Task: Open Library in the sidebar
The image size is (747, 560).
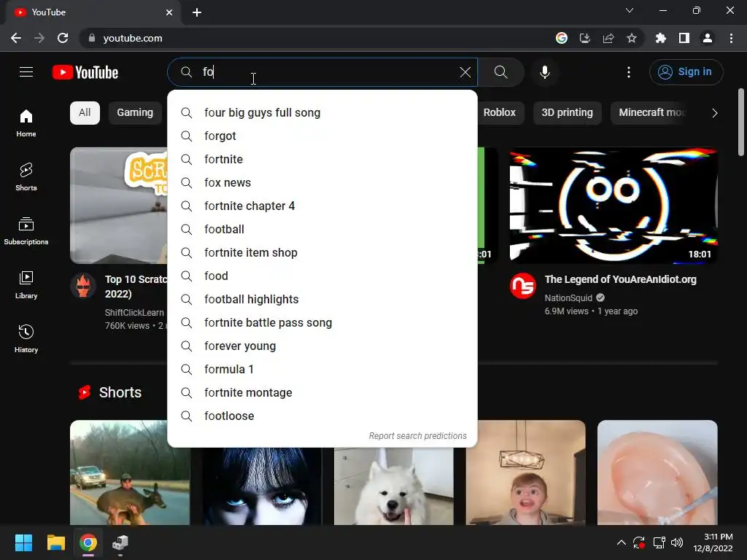Action: pyautogui.click(x=26, y=284)
